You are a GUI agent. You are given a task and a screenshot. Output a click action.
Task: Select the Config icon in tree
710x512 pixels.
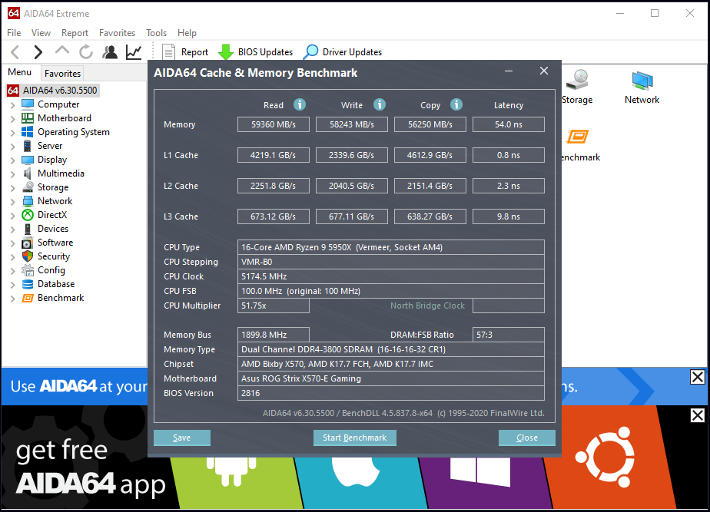tap(28, 270)
